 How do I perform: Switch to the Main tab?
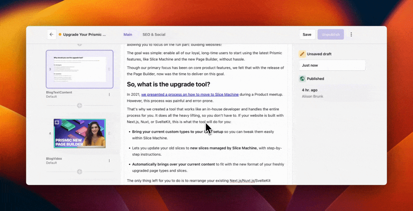click(128, 34)
